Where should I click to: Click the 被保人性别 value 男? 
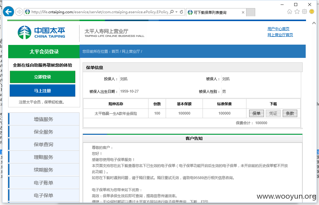224,91
